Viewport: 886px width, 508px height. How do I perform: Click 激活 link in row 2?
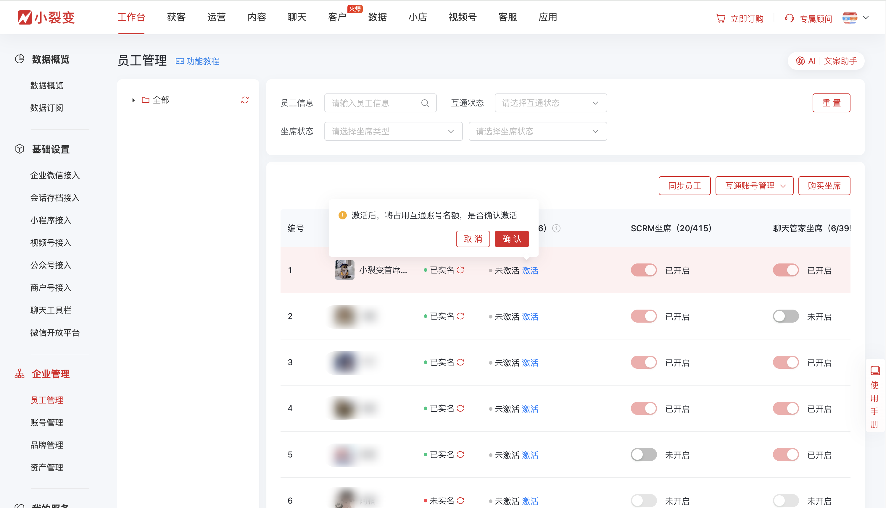pyautogui.click(x=530, y=316)
